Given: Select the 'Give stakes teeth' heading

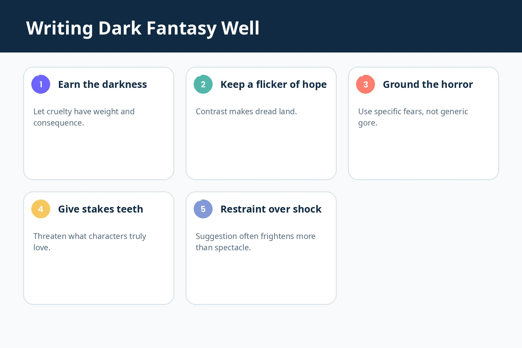Looking at the screenshot, I should [x=101, y=209].
